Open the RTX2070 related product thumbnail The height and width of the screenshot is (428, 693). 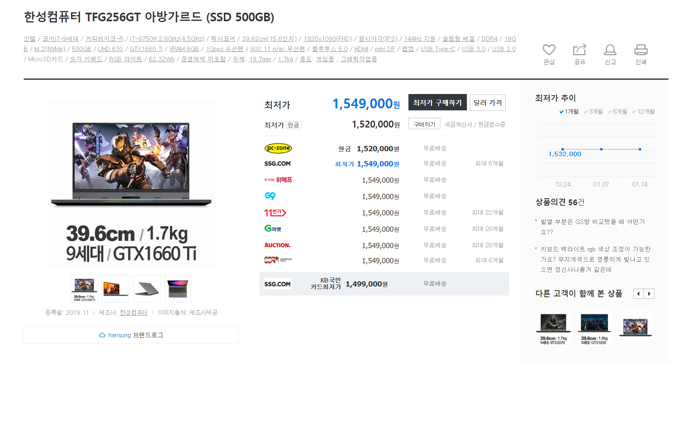pos(553,328)
